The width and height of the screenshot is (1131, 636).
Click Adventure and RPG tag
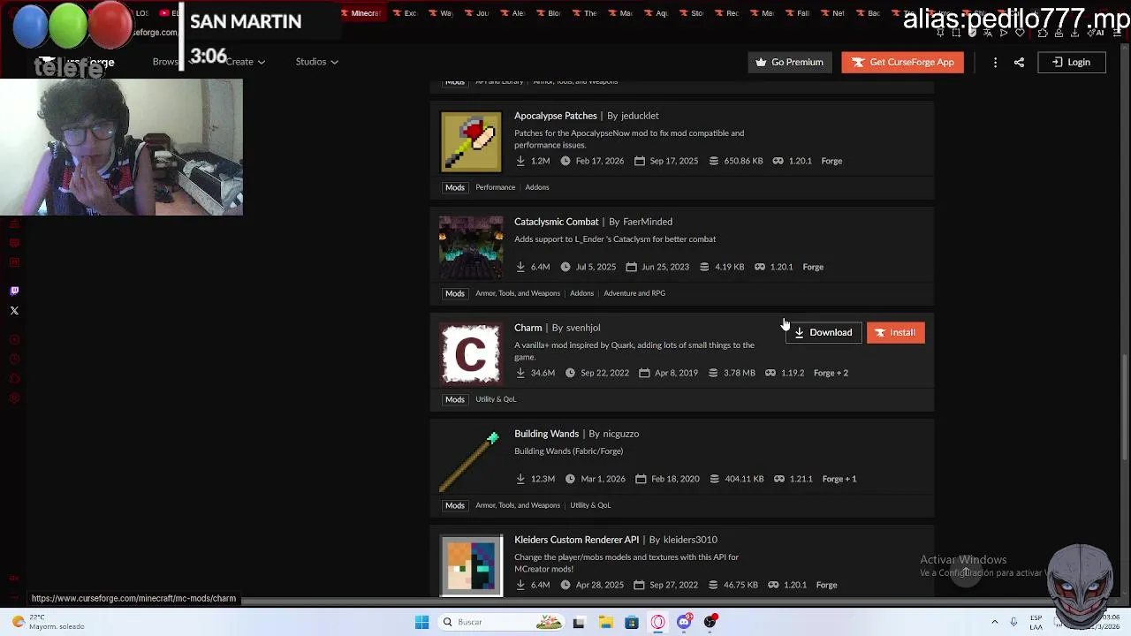tap(634, 293)
